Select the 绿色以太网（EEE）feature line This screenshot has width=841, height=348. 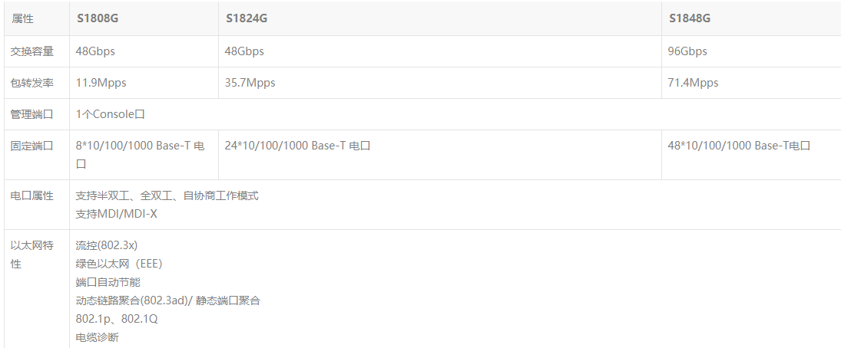coord(119,264)
